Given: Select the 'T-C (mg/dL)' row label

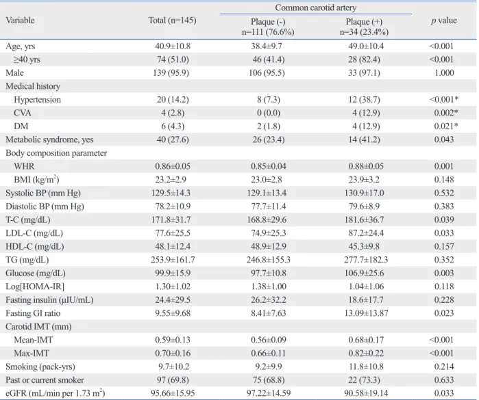Looking at the screenshot, I should (28, 219).
